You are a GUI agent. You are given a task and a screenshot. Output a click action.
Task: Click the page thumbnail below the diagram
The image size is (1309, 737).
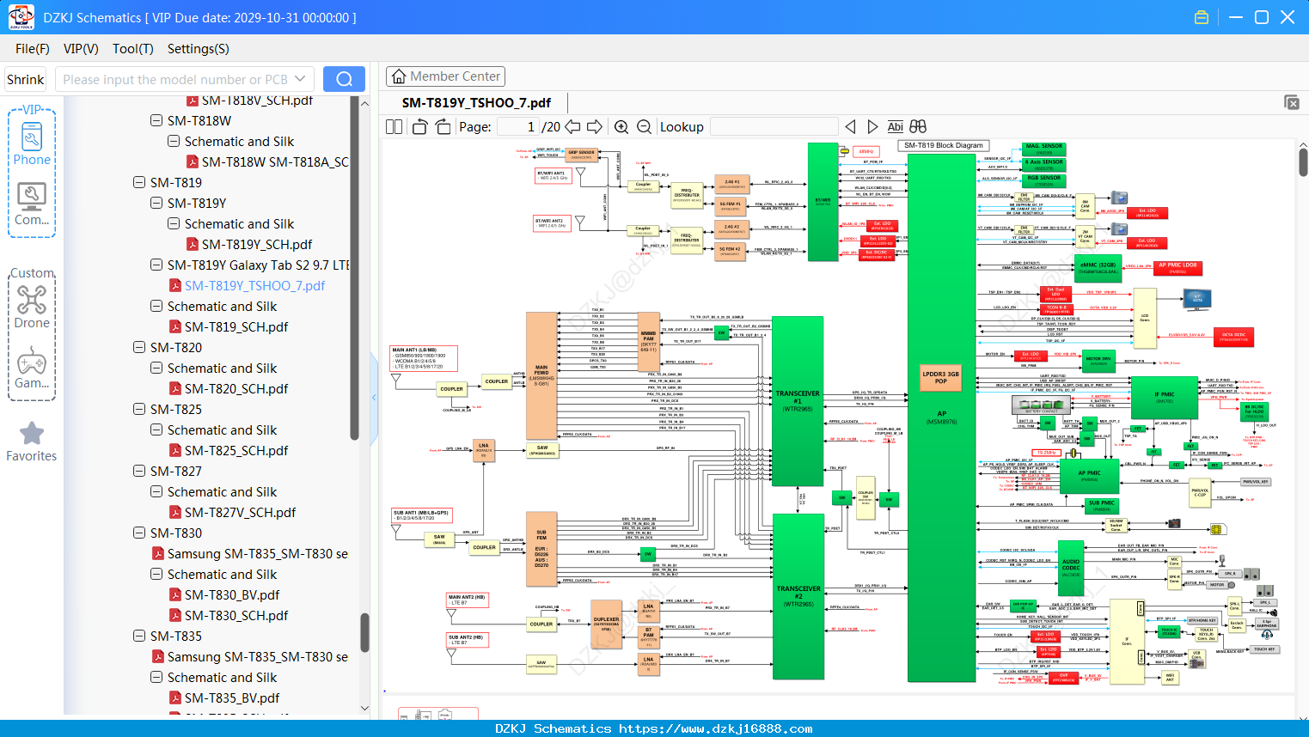click(x=438, y=713)
